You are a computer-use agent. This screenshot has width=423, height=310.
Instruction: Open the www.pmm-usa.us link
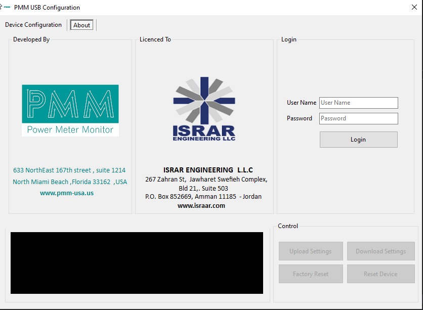click(x=67, y=193)
